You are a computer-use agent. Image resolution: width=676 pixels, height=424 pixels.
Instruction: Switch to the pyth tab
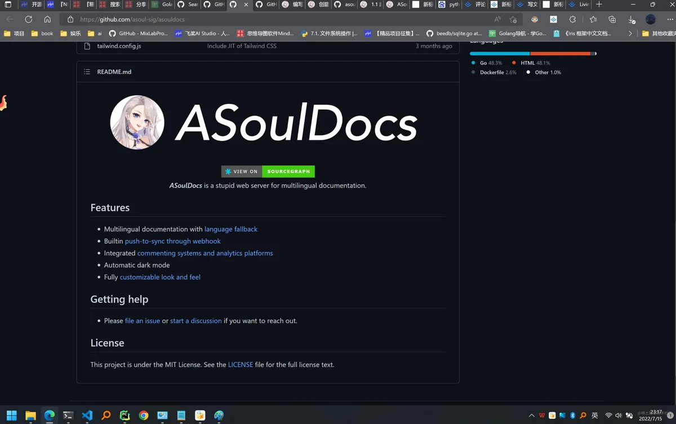point(448,5)
